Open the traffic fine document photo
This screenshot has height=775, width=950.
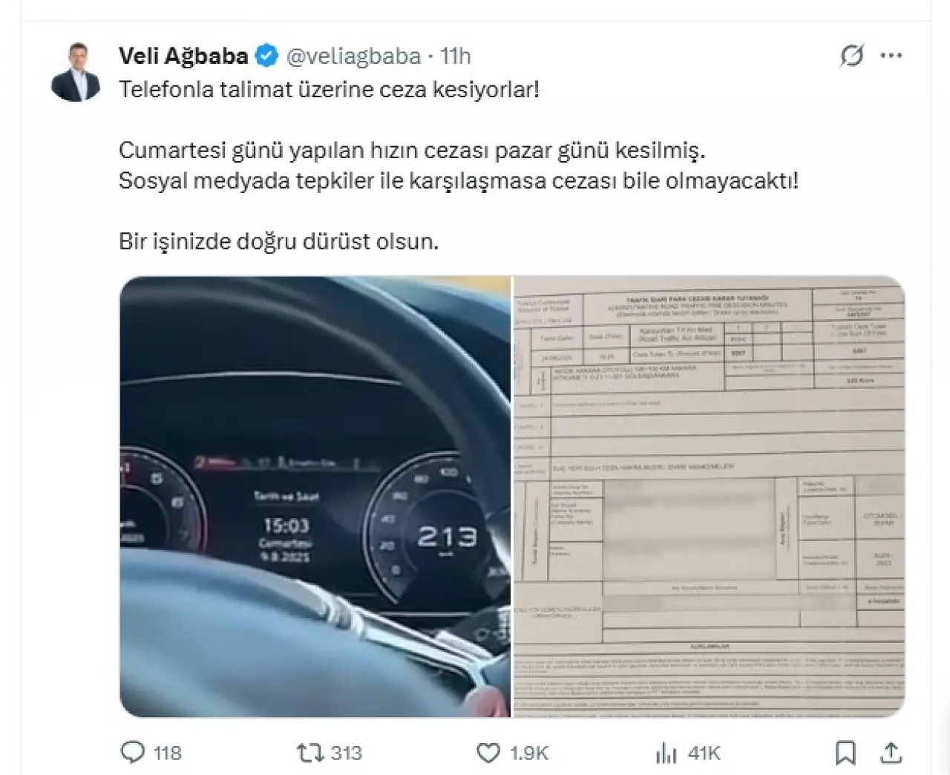point(709,497)
